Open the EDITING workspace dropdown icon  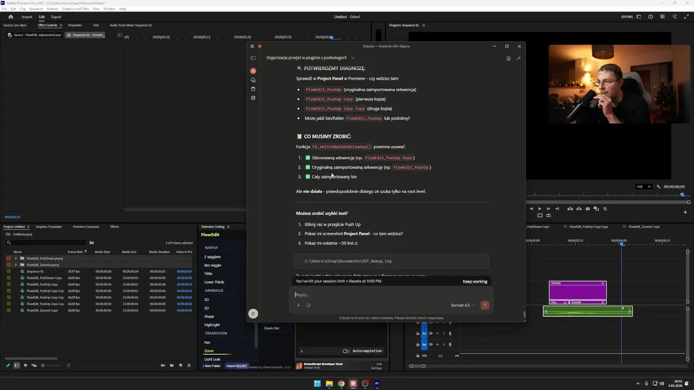click(639, 17)
